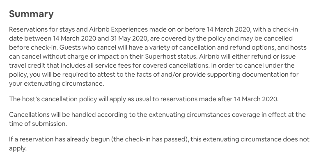Image resolution: width=321 pixels, height=157 pixels.
Task: Click 'your extenuating circumstance.' line
Action: pos(57,83)
